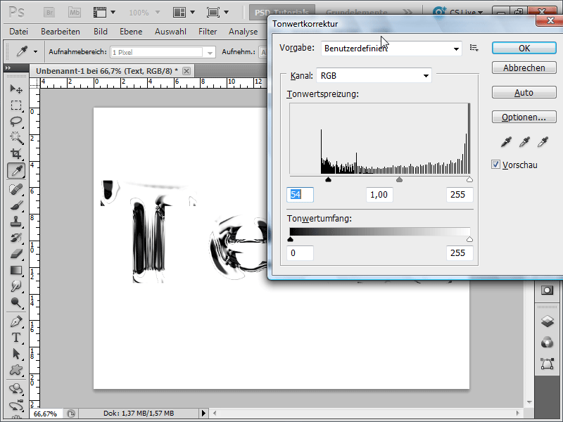Image resolution: width=563 pixels, height=422 pixels.
Task: Select the Rectangular Marquee tool
Action: 16,105
